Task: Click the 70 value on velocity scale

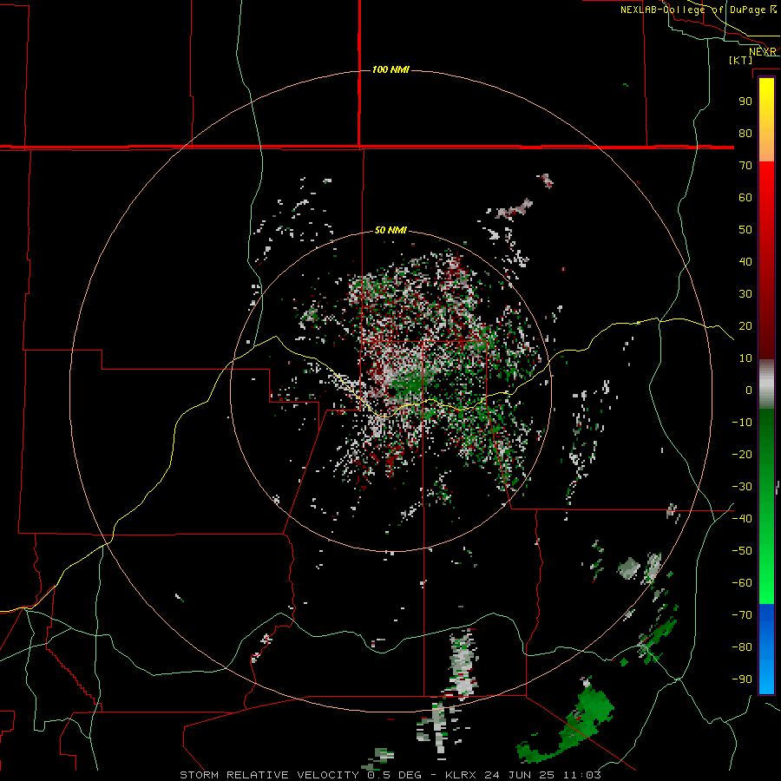Action: click(745, 166)
